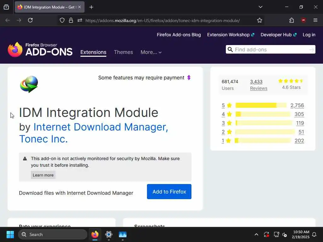
Task: Click the 5-star rating bar
Action: [261, 105]
